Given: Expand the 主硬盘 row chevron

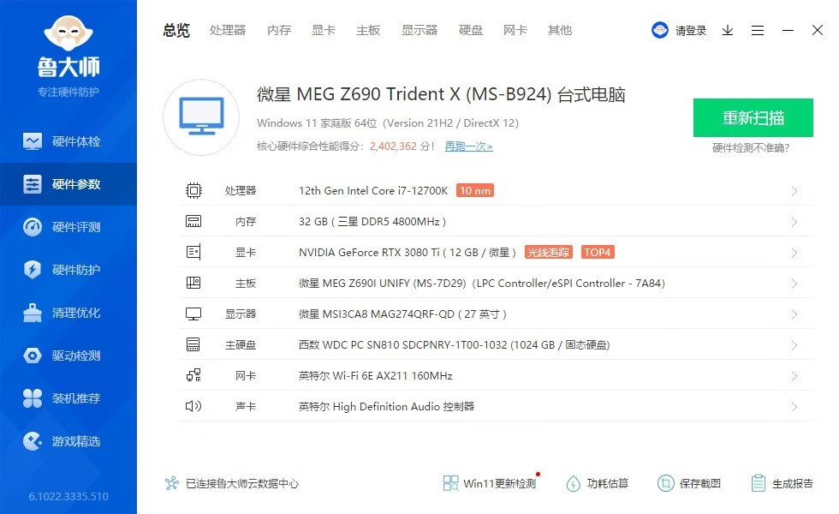Looking at the screenshot, I should click(794, 345).
